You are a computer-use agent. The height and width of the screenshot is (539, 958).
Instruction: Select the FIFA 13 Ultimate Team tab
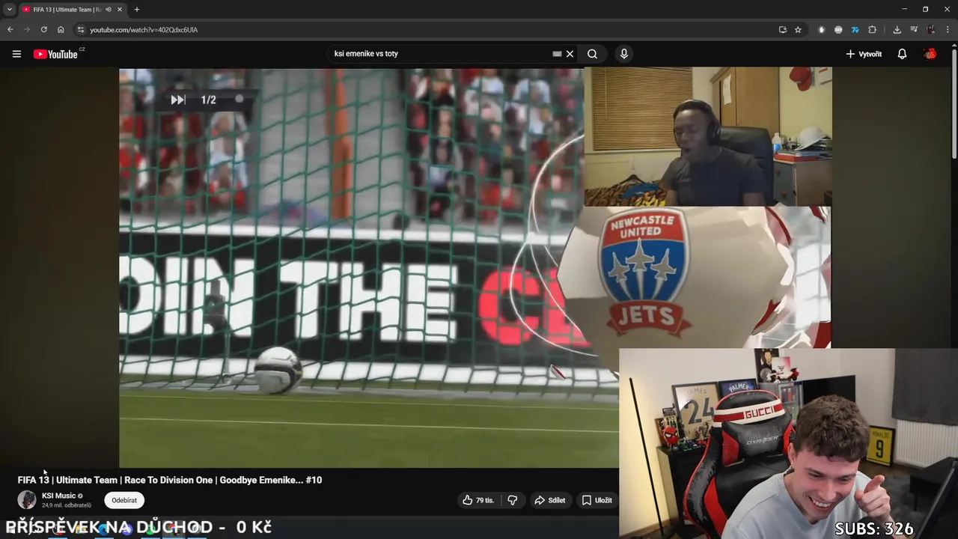(x=67, y=9)
